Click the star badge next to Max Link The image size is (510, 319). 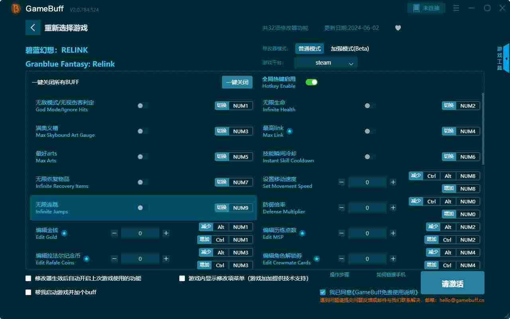(x=290, y=131)
